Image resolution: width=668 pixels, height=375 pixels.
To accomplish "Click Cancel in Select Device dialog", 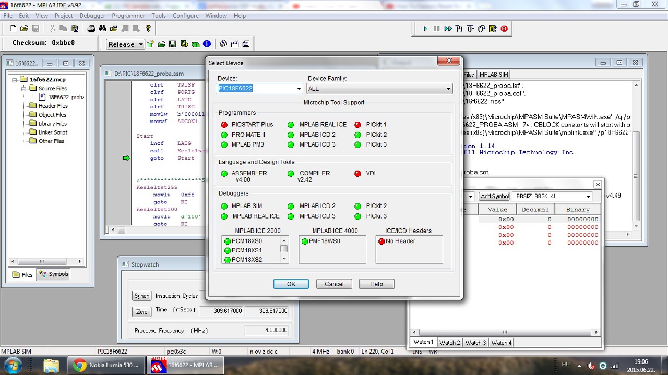I will click(x=334, y=284).
